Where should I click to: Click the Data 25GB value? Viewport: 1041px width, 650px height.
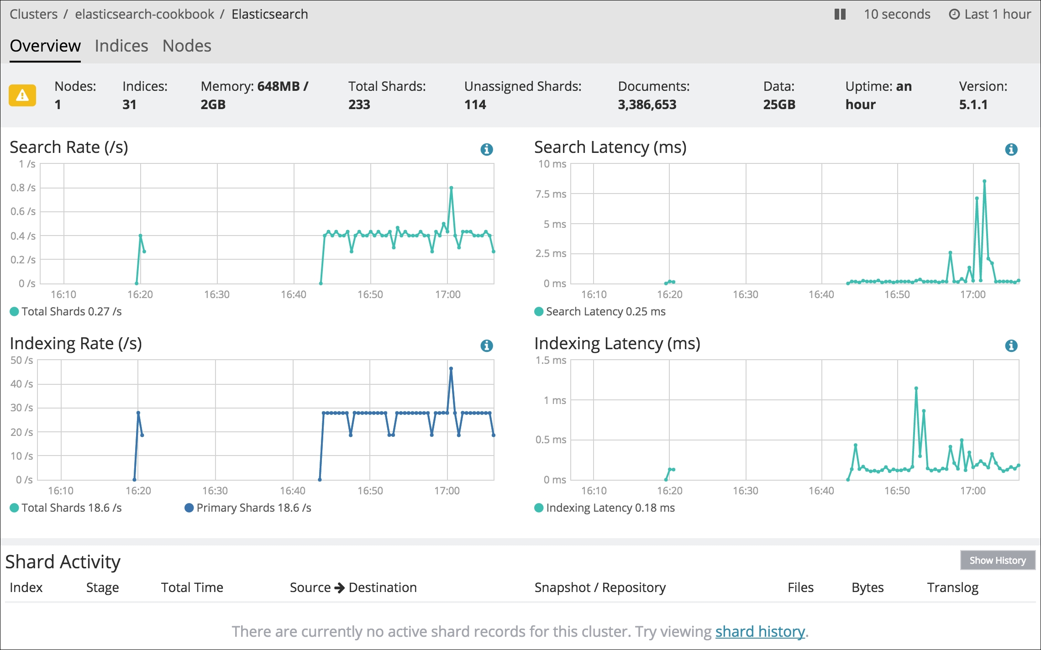779,105
